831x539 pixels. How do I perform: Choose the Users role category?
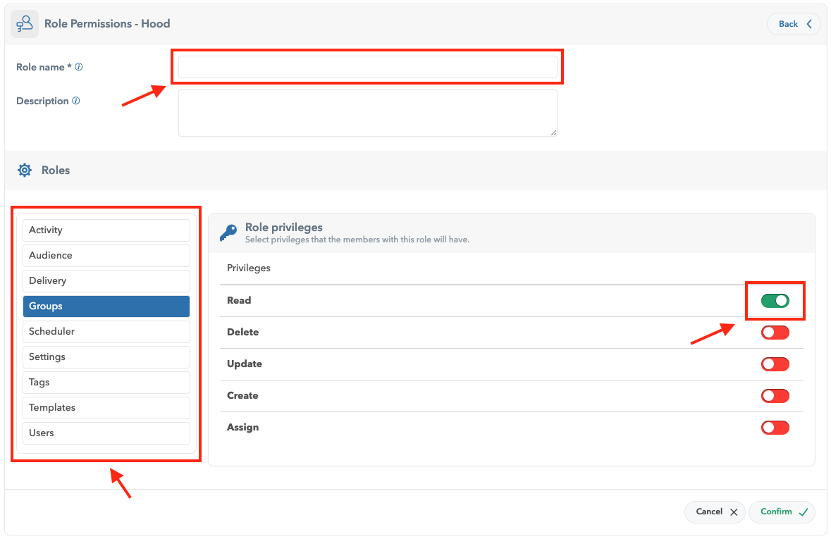pyautogui.click(x=106, y=433)
